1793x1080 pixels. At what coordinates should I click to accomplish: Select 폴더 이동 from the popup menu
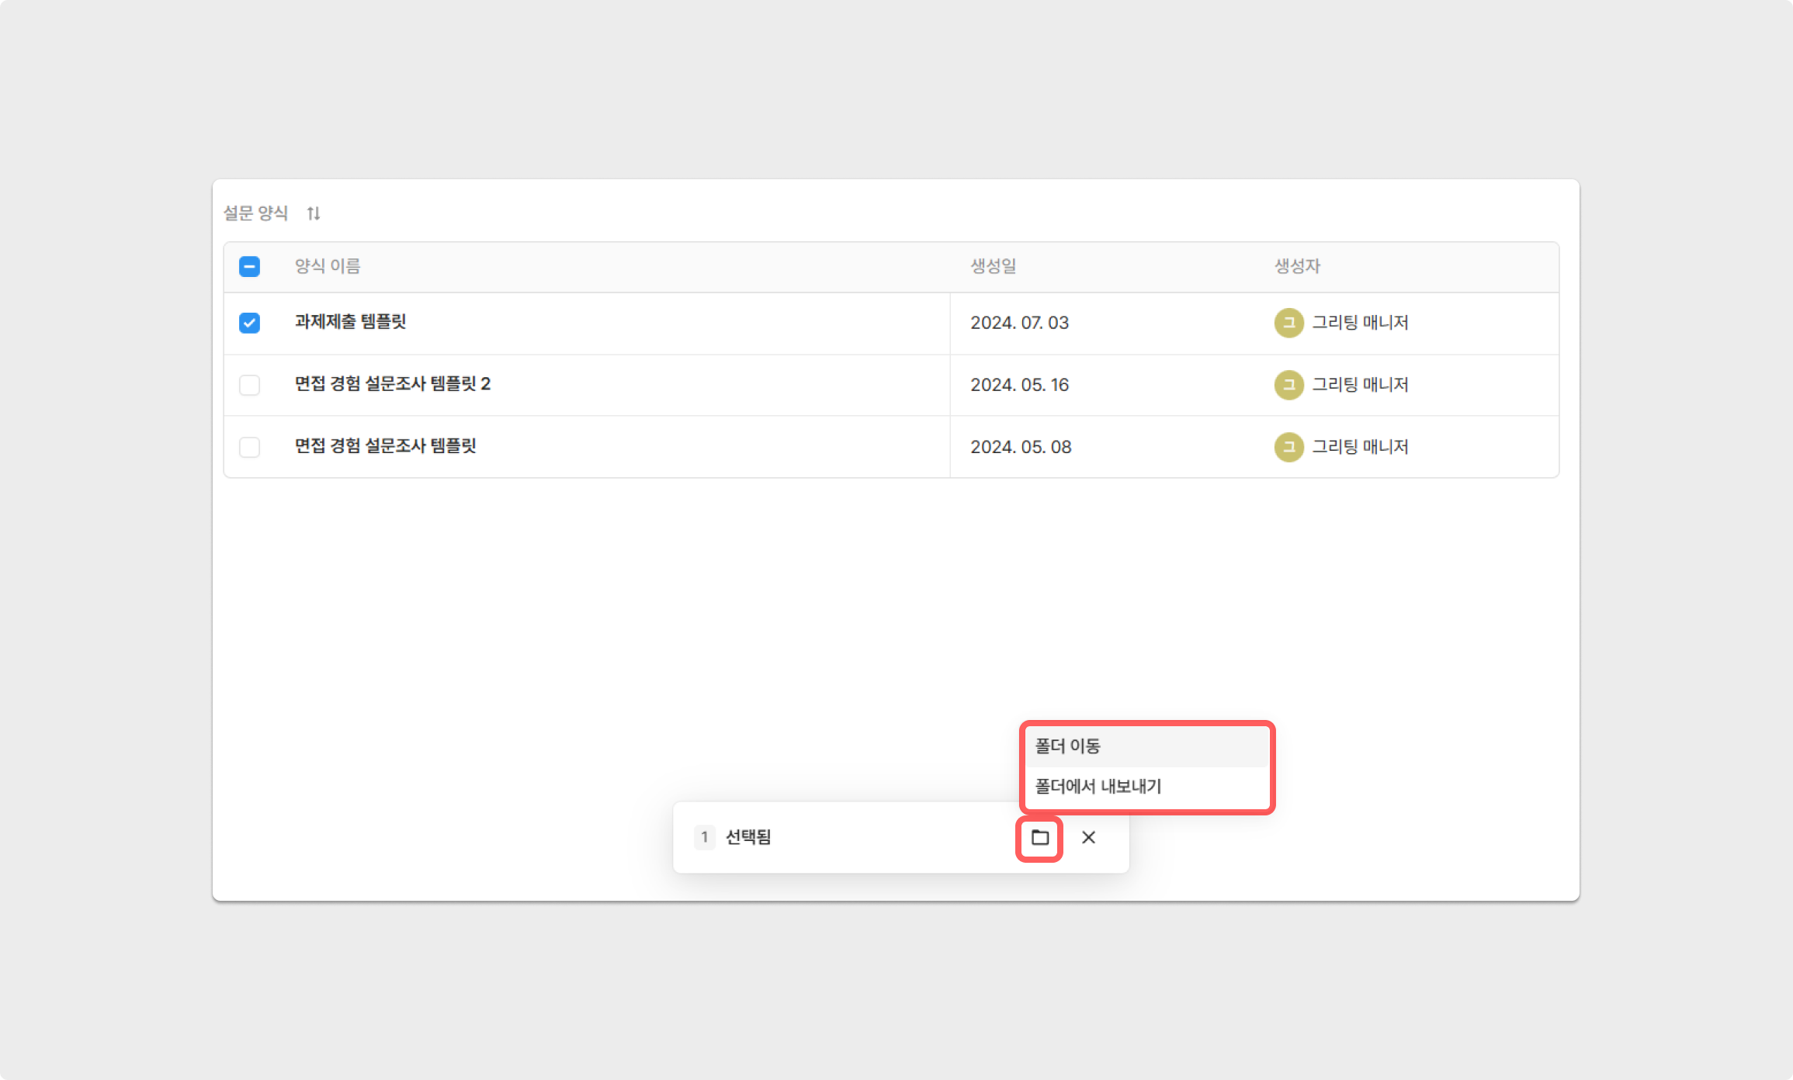(1068, 746)
